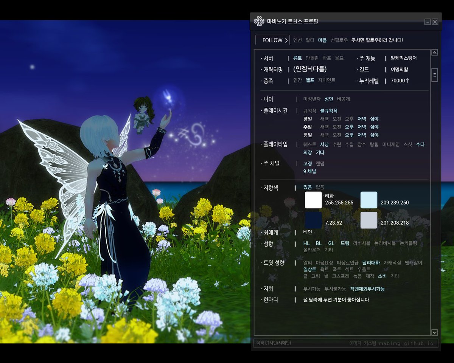Toggle 소비 tweet tendency
The width and height of the screenshot is (454, 363).
(382, 276)
